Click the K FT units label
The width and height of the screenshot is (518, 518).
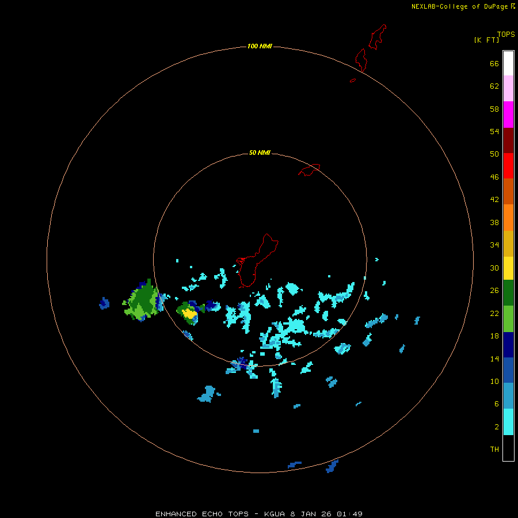tap(486, 40)
